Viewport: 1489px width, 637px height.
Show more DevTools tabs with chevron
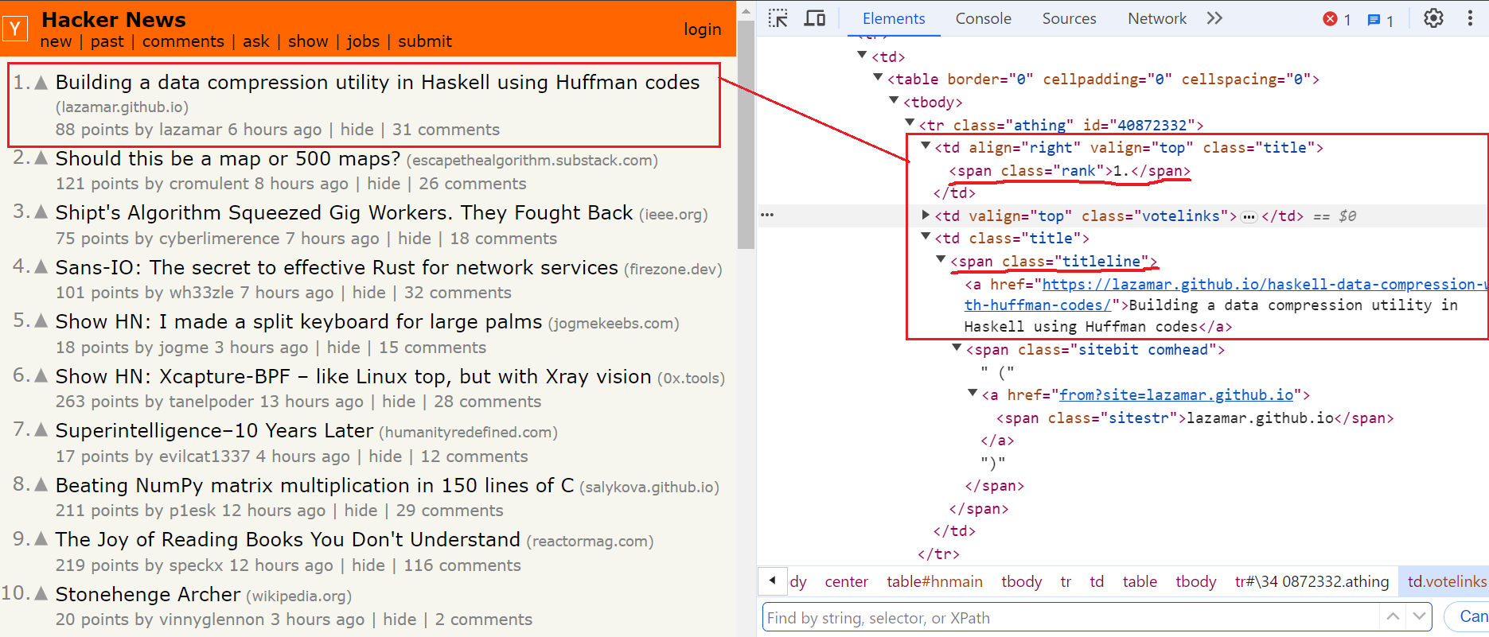click(1214, 18)
